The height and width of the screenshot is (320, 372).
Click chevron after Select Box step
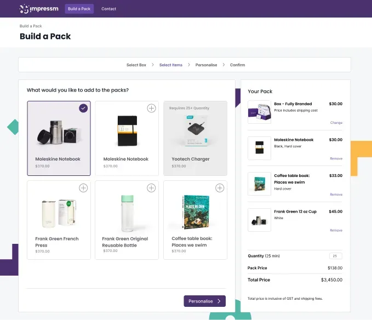click(152, 65)
